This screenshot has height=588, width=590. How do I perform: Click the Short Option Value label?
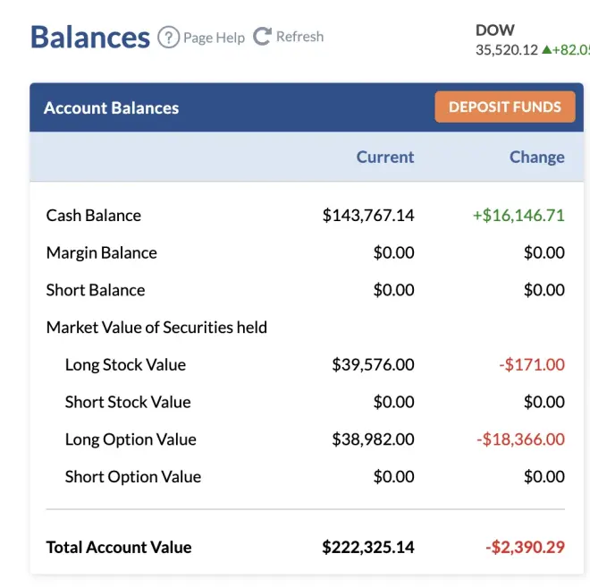(x=133, y=477)
